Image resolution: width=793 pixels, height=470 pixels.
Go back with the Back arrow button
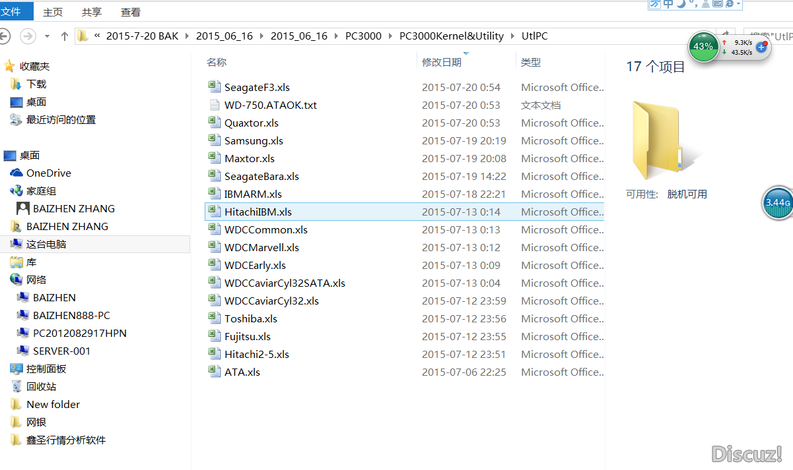[5, 36]
